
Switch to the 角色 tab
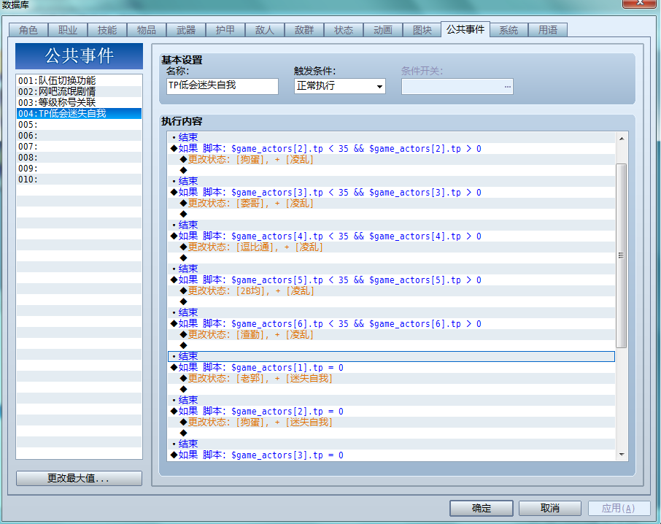tap(28, 30)
